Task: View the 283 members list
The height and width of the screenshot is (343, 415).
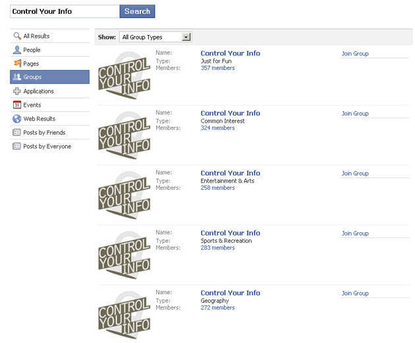Action: 217,248
